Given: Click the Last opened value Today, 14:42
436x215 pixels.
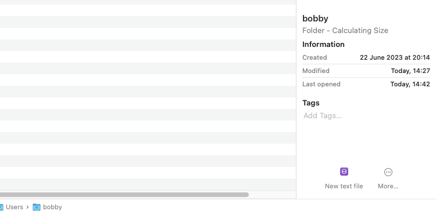Looking at the screenshot, I should coord(410,84).
